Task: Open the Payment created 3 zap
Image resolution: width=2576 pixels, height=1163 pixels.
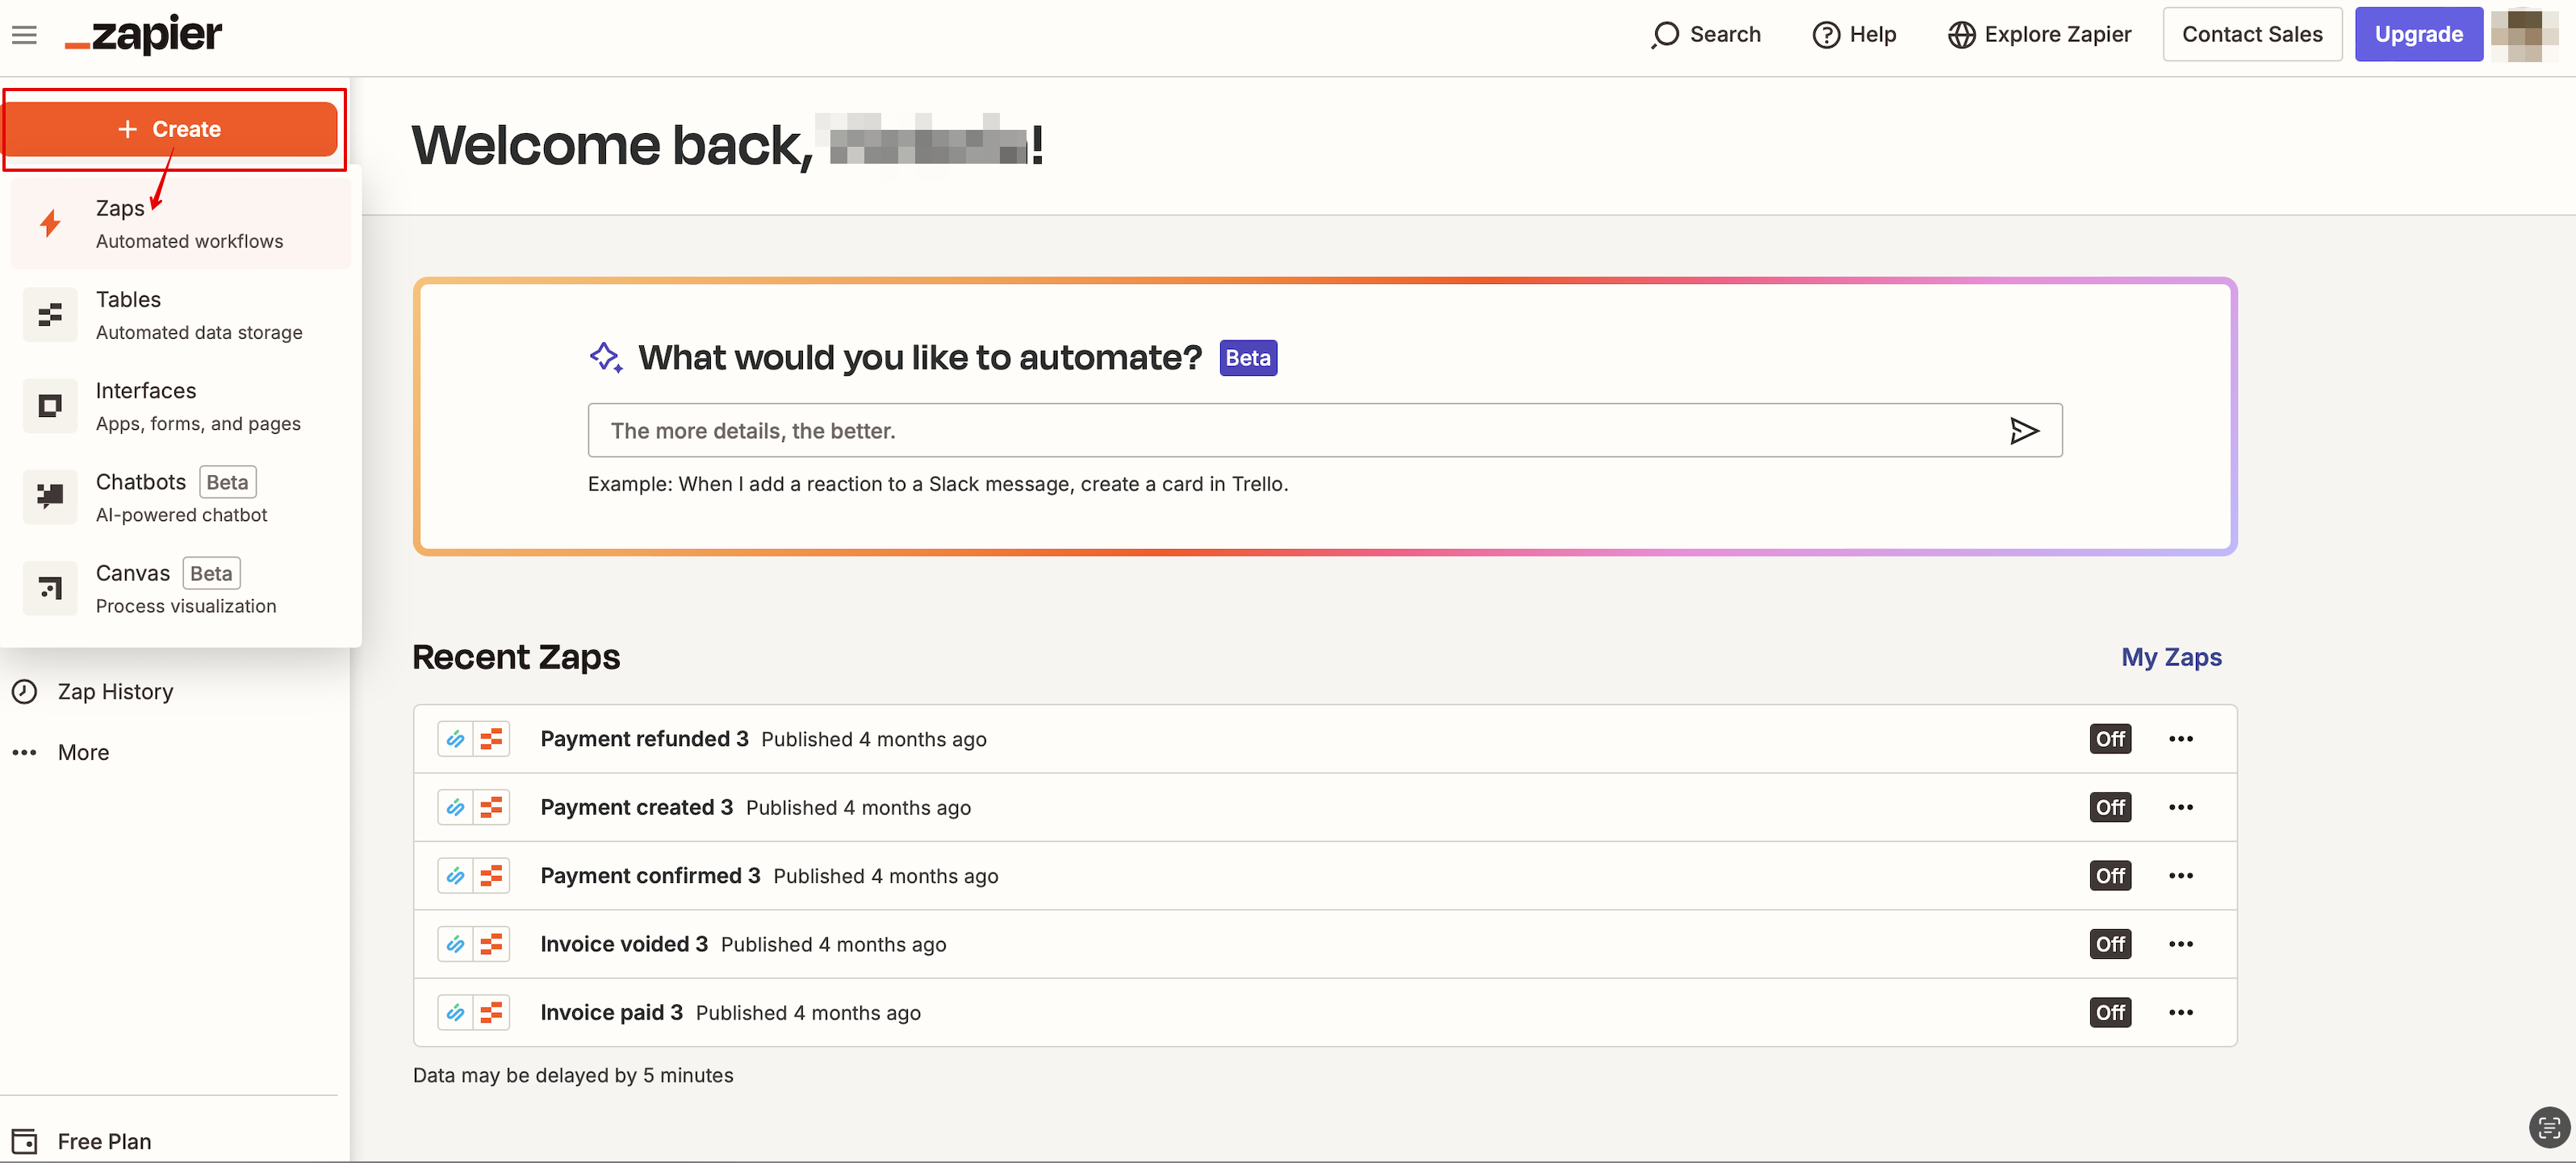Action: [x=636, y=807]
